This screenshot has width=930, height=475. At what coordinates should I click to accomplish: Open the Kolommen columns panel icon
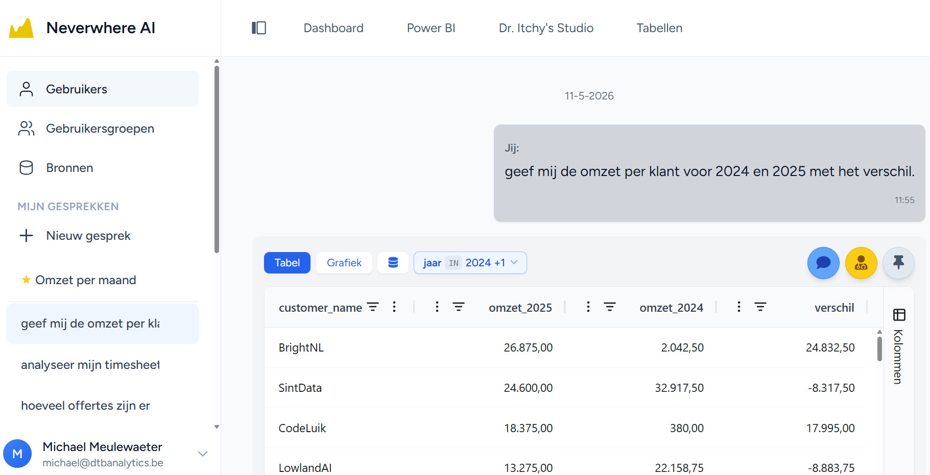coord(899,315)
